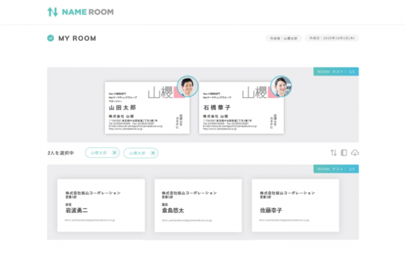The height and width of the screenshot is (253, 405).
Task: Click the 山櫻 logo on 山田太郎's card
Action: pos(161,92)
